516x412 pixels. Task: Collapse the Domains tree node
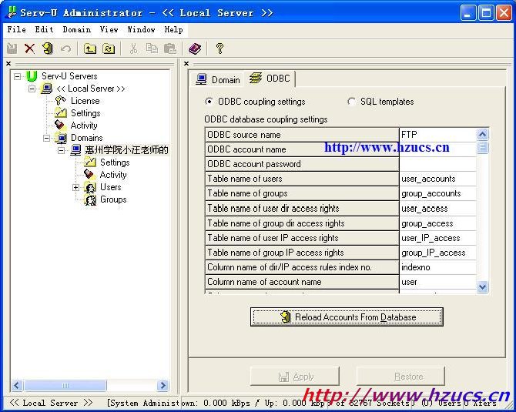click(47, 138)
